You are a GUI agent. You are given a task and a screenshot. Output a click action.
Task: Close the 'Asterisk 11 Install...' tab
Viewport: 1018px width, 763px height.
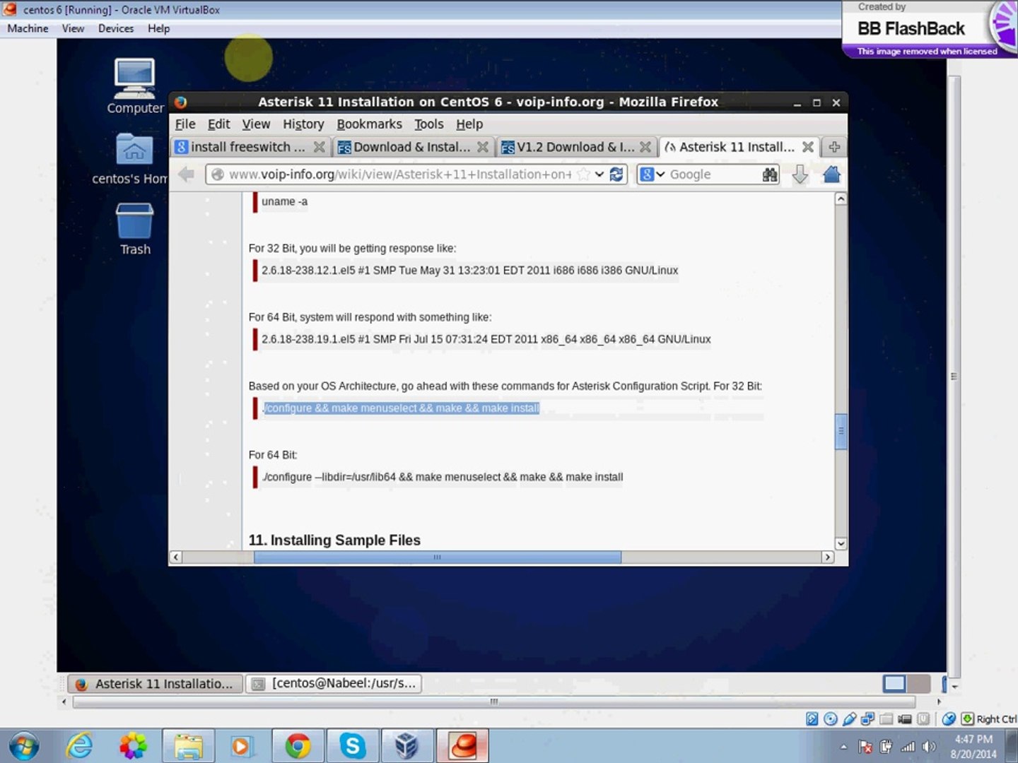tap(807, 147)
